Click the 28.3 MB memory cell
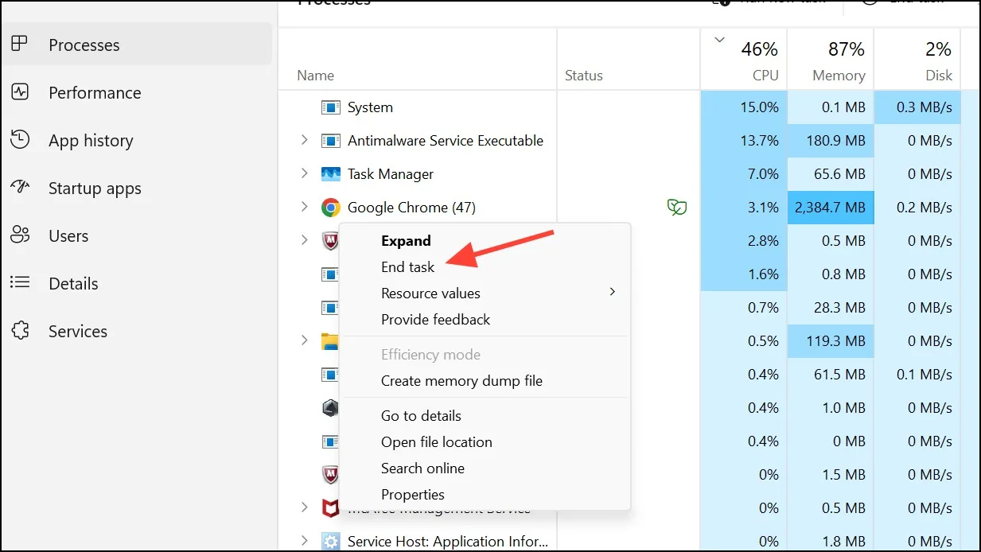 (831, 308)
